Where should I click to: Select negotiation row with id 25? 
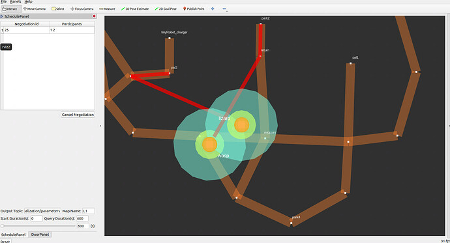(48, 30)
